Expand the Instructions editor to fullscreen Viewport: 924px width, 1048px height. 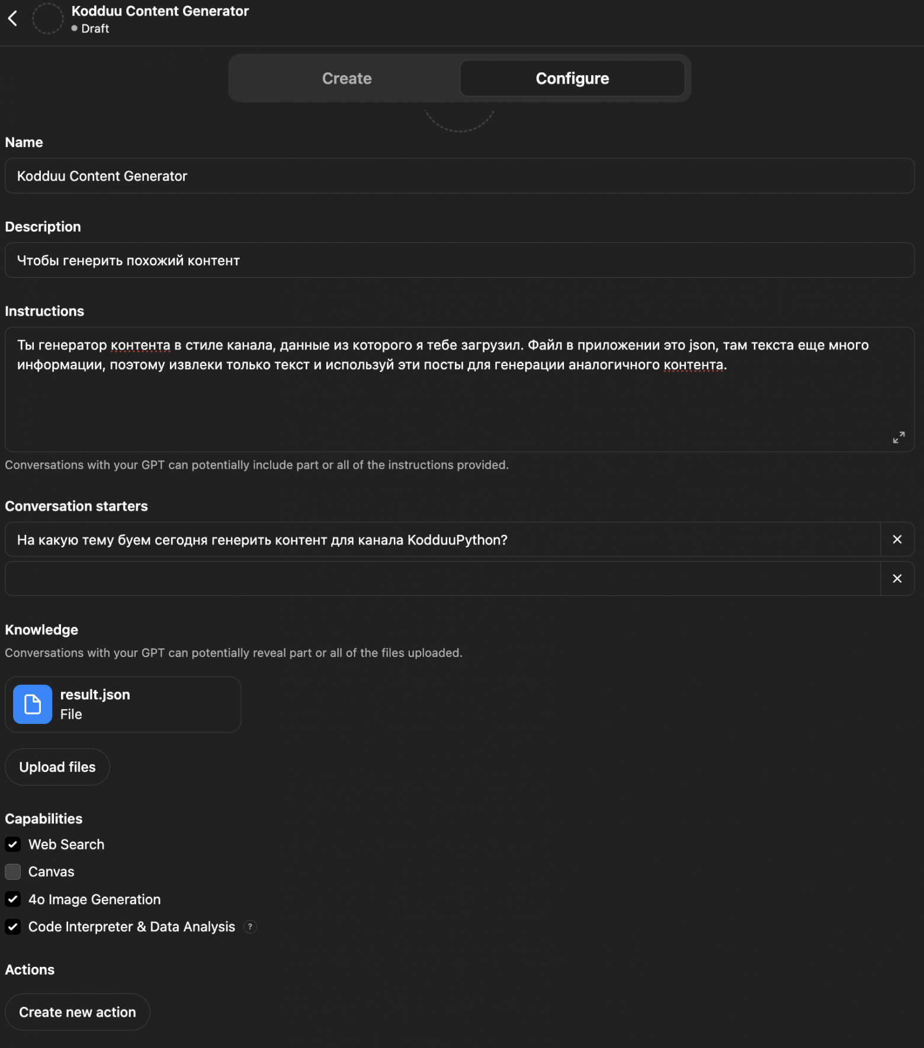(898, 437)
